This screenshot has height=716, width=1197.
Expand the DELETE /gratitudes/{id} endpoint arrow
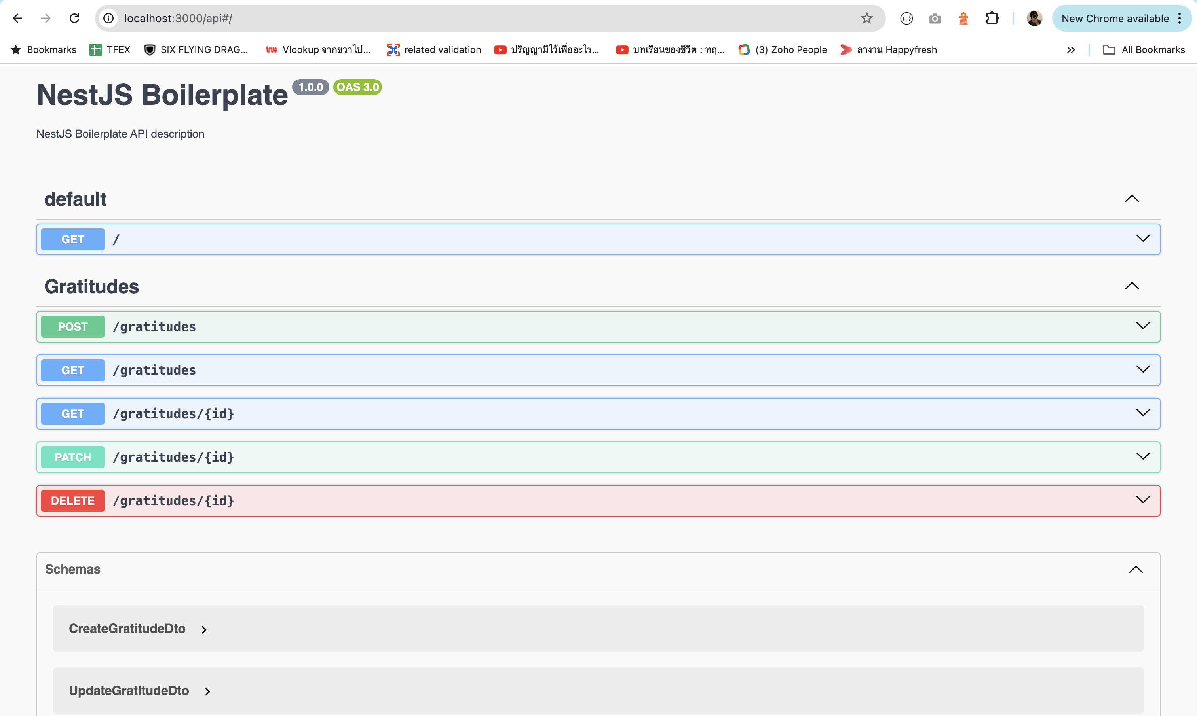point(1143,500)
